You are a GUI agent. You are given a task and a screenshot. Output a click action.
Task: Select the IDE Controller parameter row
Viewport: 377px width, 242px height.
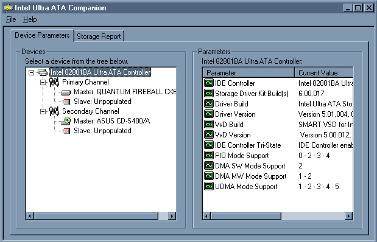click(278, 83)
